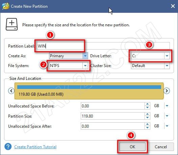Click the blue help question mark icon
Viewport: 178px width, 155px height.
pyautogui.click(x=8, y=146)
